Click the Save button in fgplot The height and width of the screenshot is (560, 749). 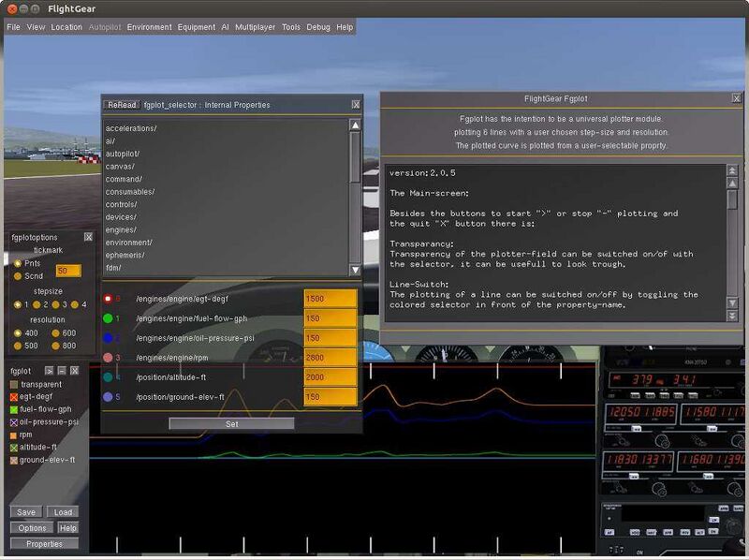click(26, 512)
